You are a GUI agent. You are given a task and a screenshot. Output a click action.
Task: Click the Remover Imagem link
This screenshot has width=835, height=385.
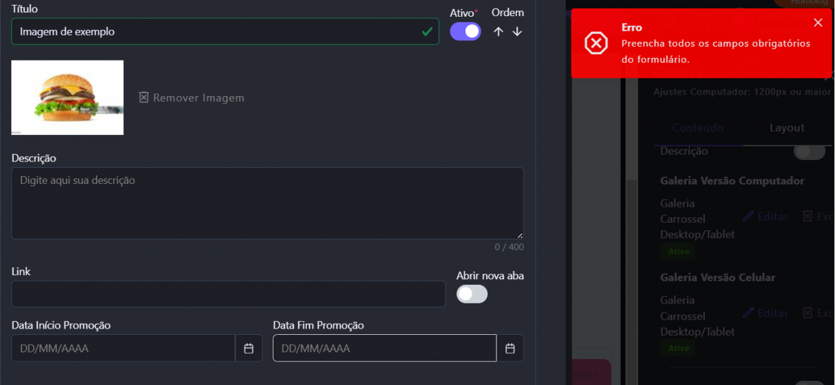coord(198,98)
